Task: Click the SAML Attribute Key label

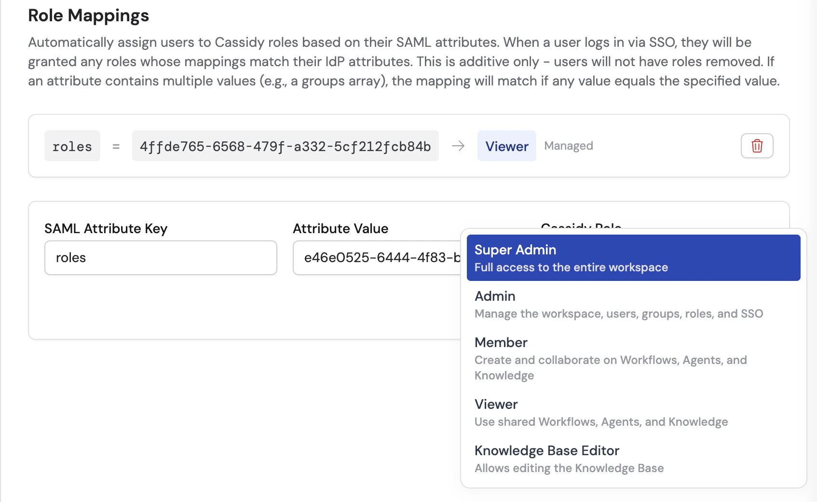Action: point(106,228)
